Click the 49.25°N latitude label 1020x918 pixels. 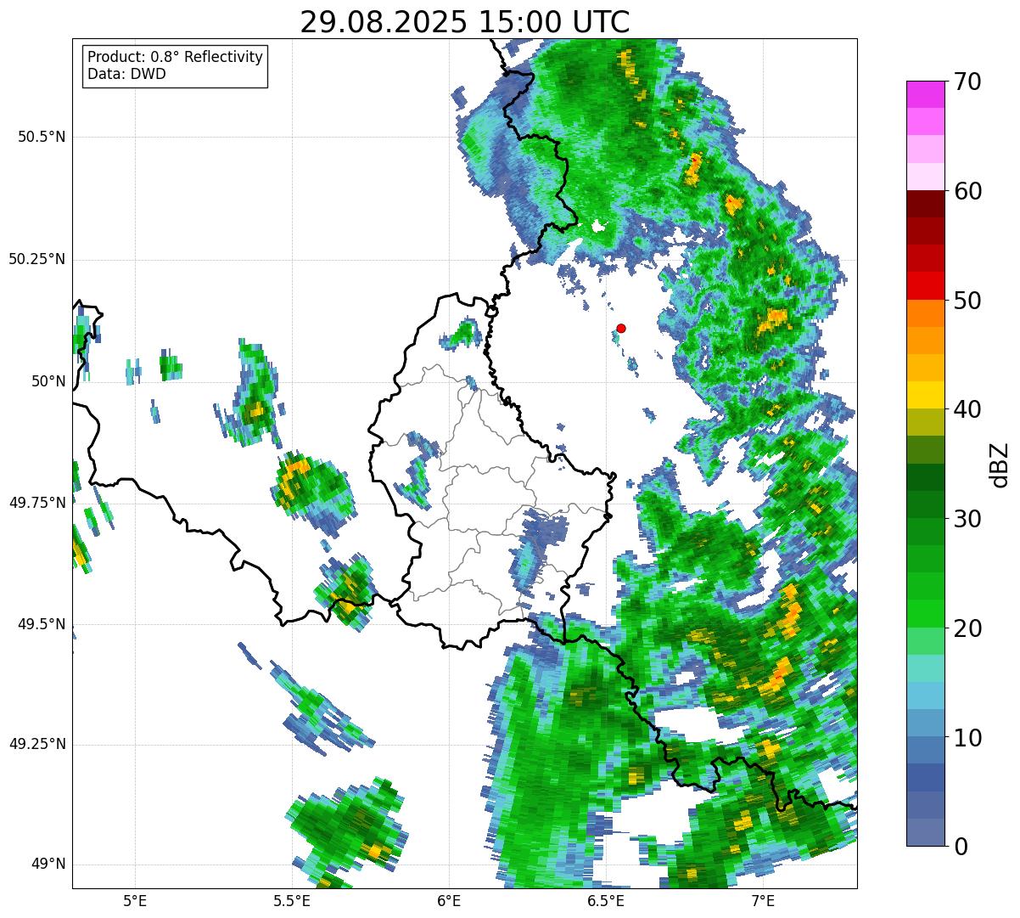click(x=37, y=744)
